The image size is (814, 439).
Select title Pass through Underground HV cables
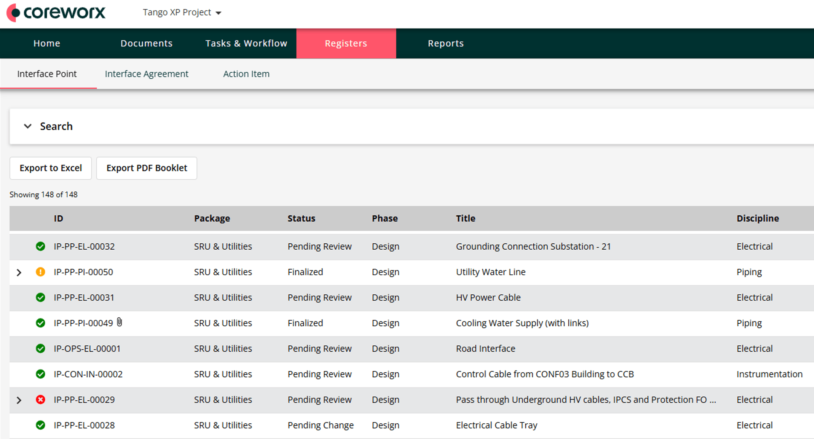point(586,399)
